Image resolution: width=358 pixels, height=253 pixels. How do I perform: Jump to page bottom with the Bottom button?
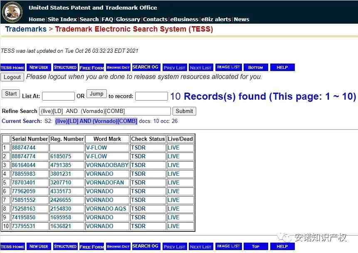click(x=256, y=68)
